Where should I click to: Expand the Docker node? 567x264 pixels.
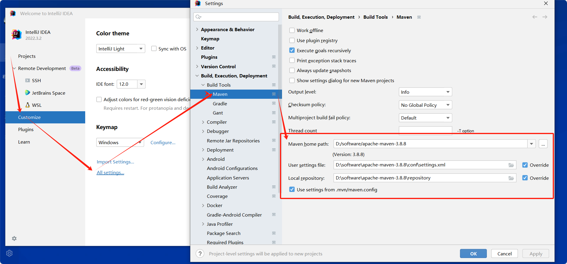point(203,205)
